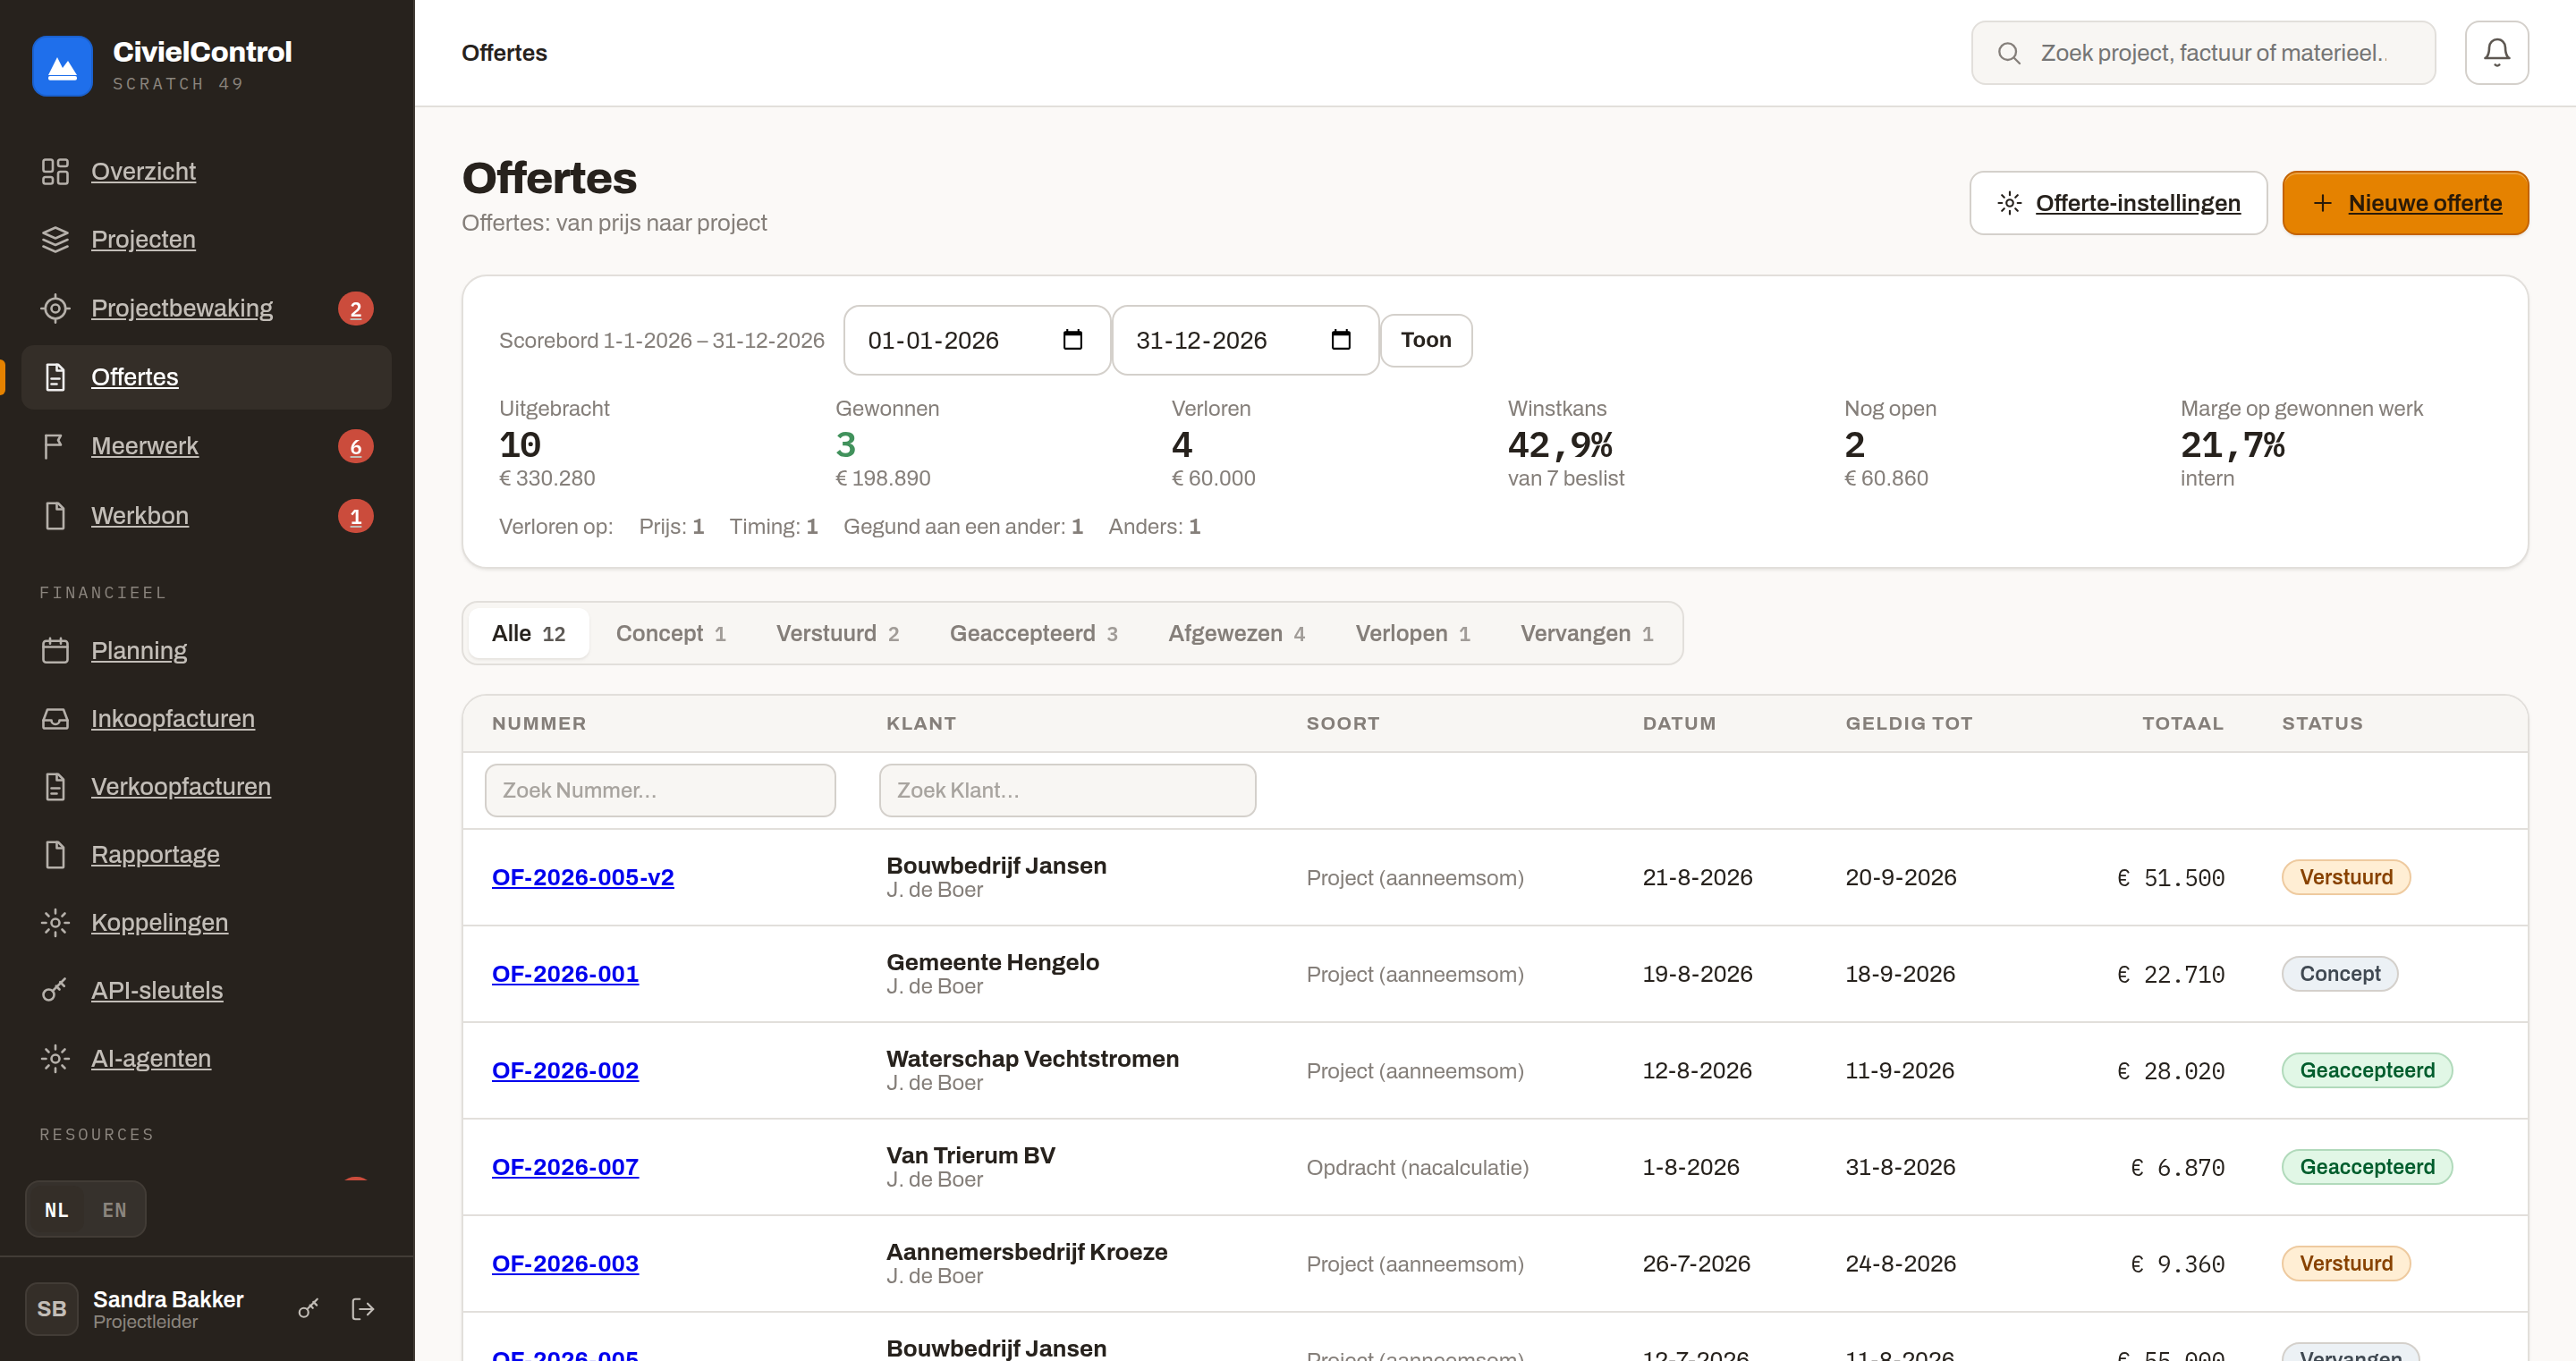This screenshot has height=1361, width=2576.
Task: Click the Gemeente Hengelo client name
Action: click(x=992, y=962)
